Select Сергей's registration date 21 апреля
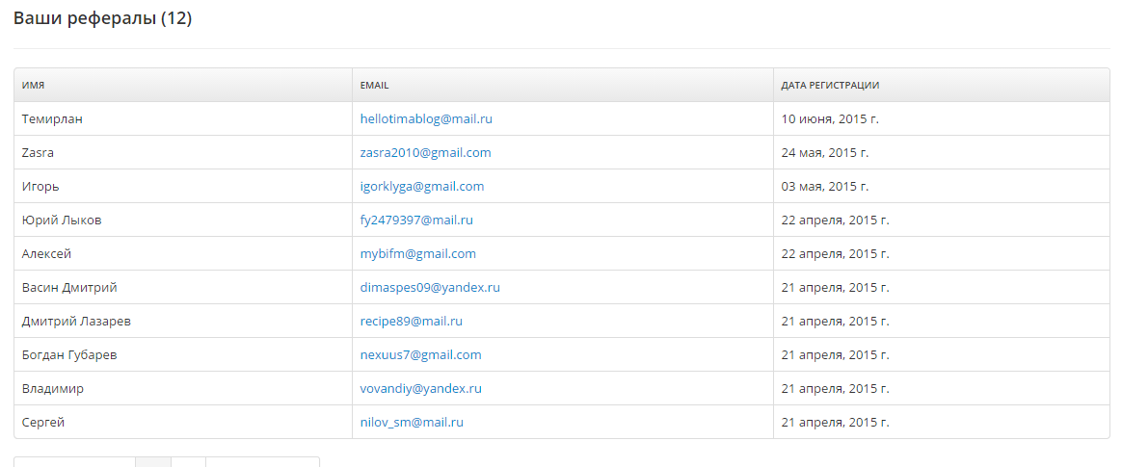This screenshot has width=1122, height=467. click(835, 422)
